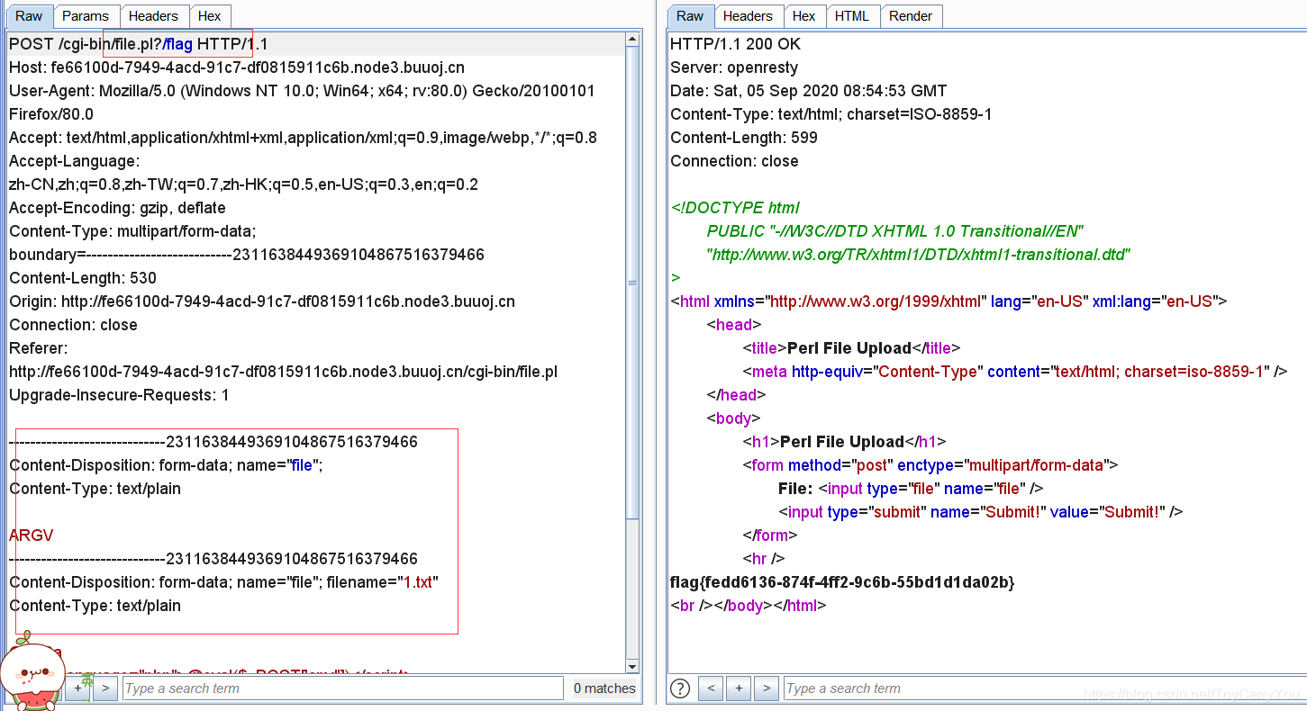Switch to the Params tab of the request
Image resolution: width=1307 pixels, height=711 pixels.
coord(86,16)
